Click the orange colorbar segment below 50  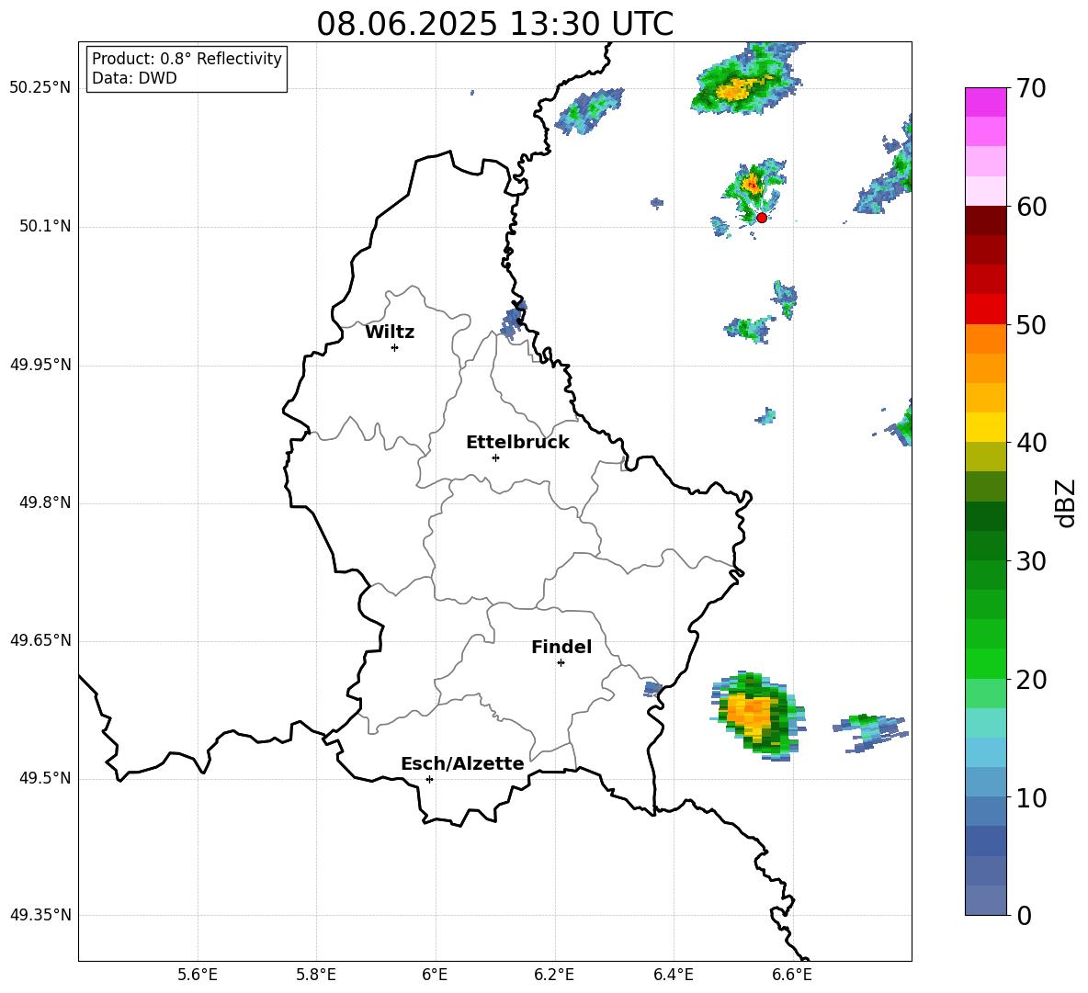985,339
